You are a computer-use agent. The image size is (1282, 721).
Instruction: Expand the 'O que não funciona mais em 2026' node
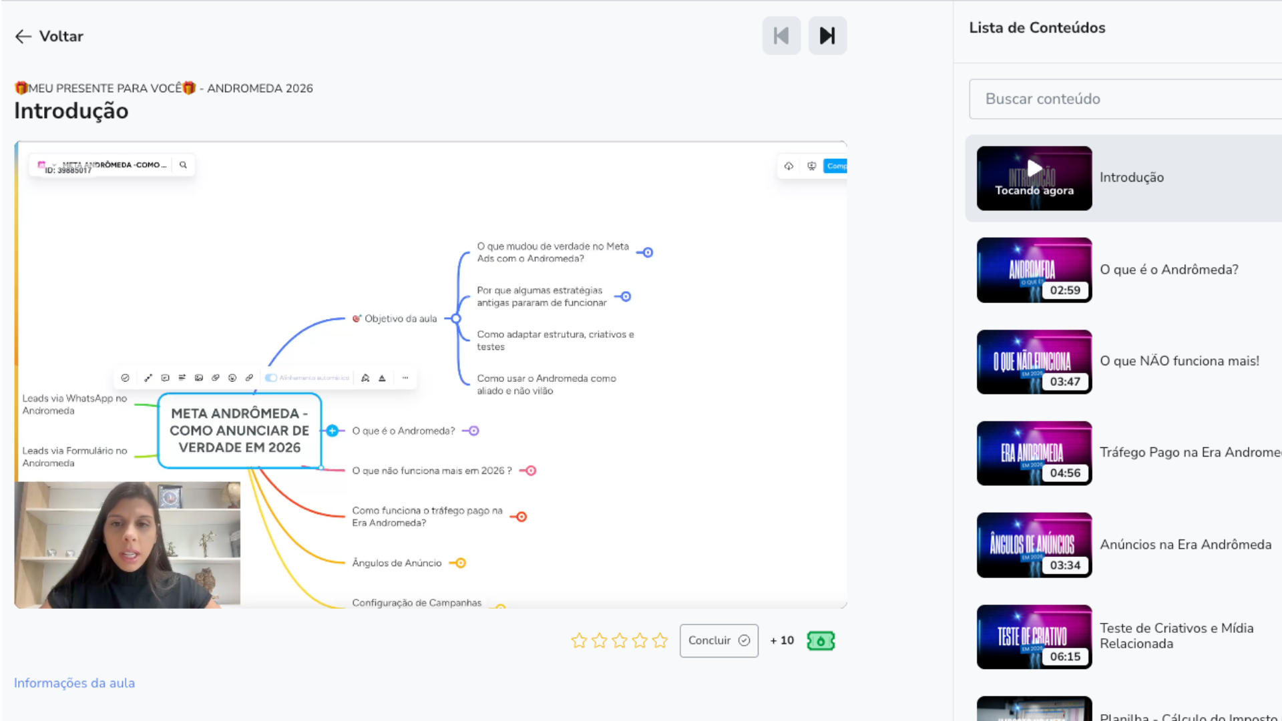[531, 471]
